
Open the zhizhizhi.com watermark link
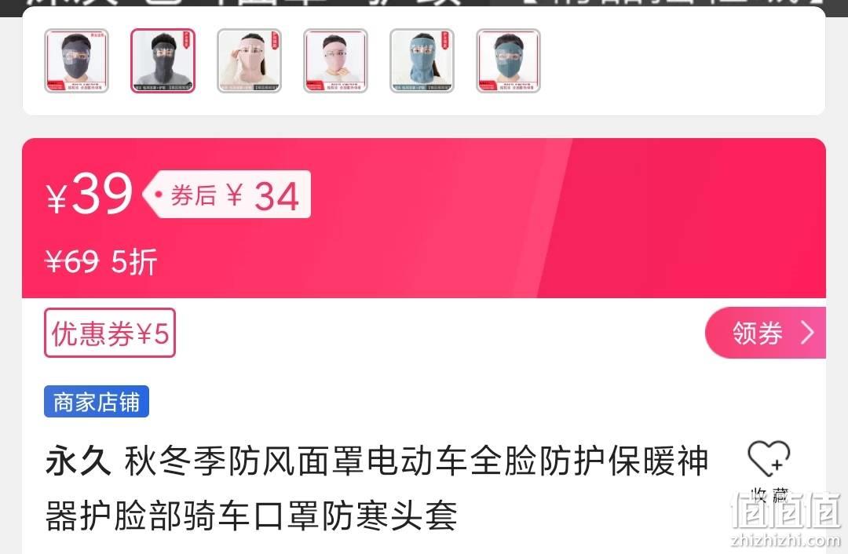785,540
